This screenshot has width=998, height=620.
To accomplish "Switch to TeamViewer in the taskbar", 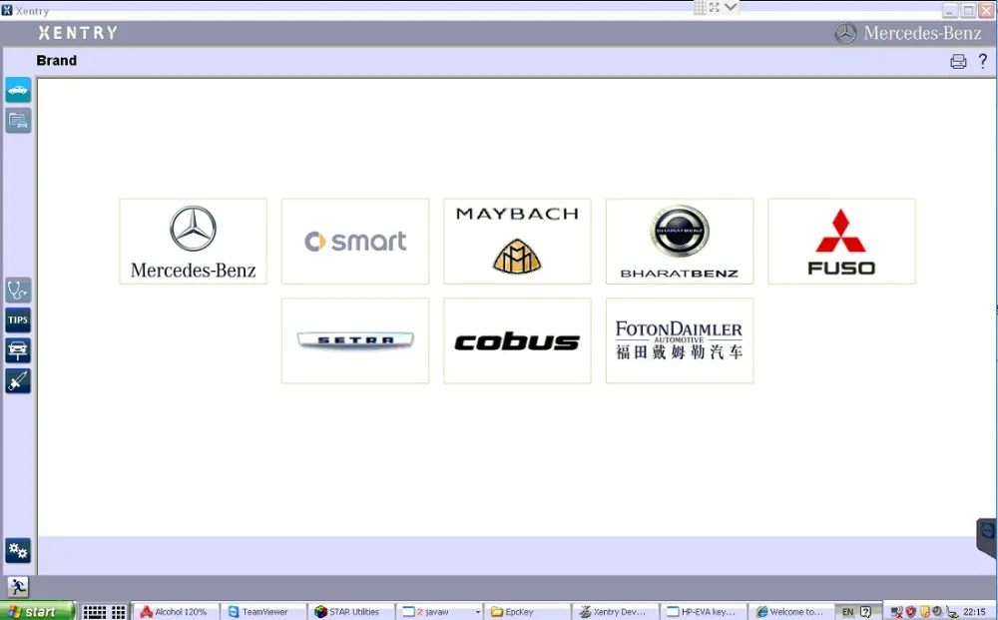I will tap(264, 612).
